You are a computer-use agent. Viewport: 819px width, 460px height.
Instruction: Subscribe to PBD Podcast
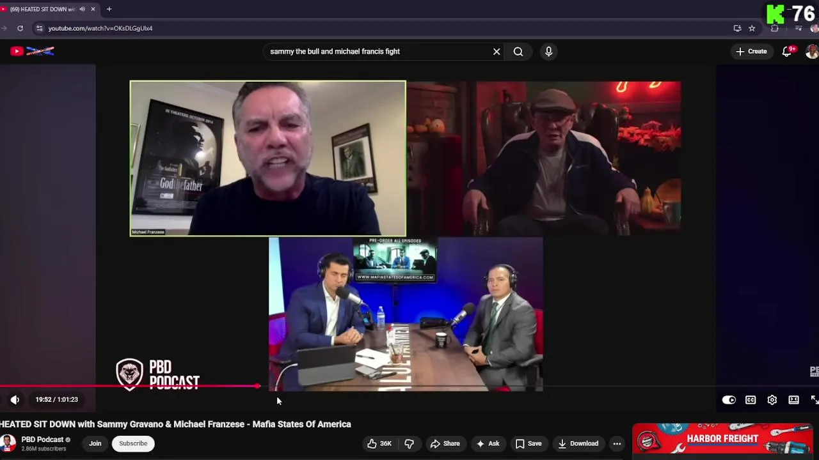(x=133, y=443)
